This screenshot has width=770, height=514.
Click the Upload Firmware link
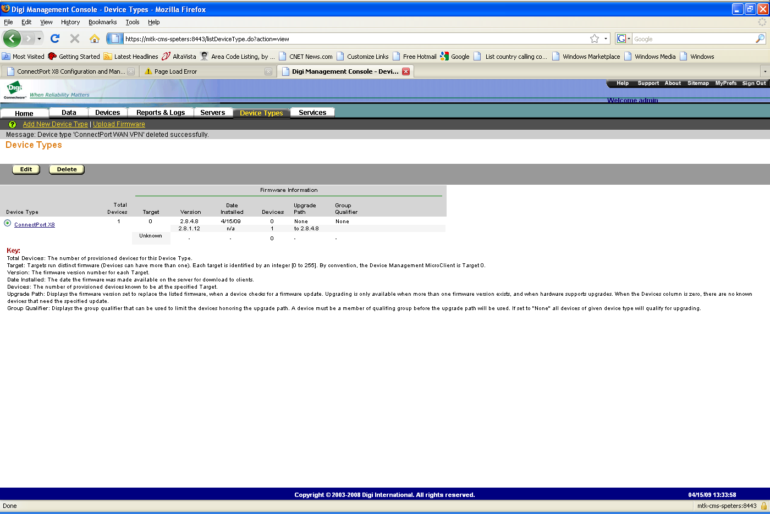119,124
